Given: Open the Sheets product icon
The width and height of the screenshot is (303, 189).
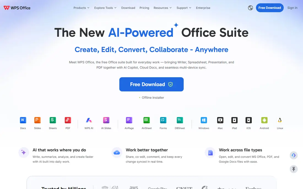Looking at the screenshot, I should point(53,120).
